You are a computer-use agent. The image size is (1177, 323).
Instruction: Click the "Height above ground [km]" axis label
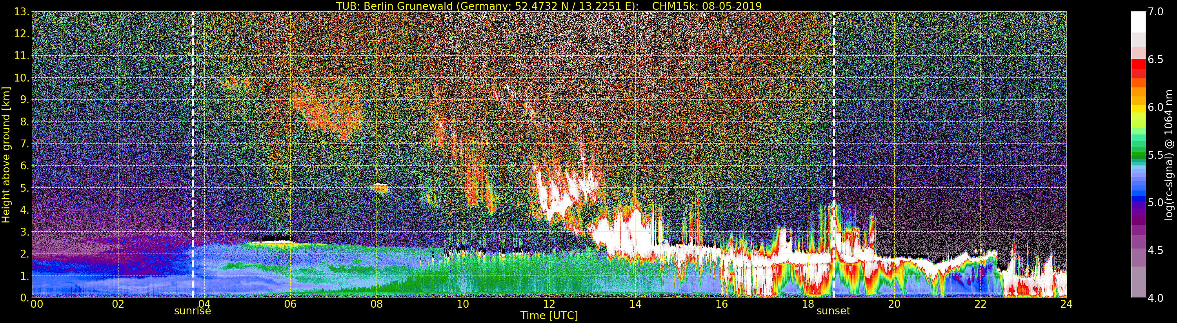point(6,155)
